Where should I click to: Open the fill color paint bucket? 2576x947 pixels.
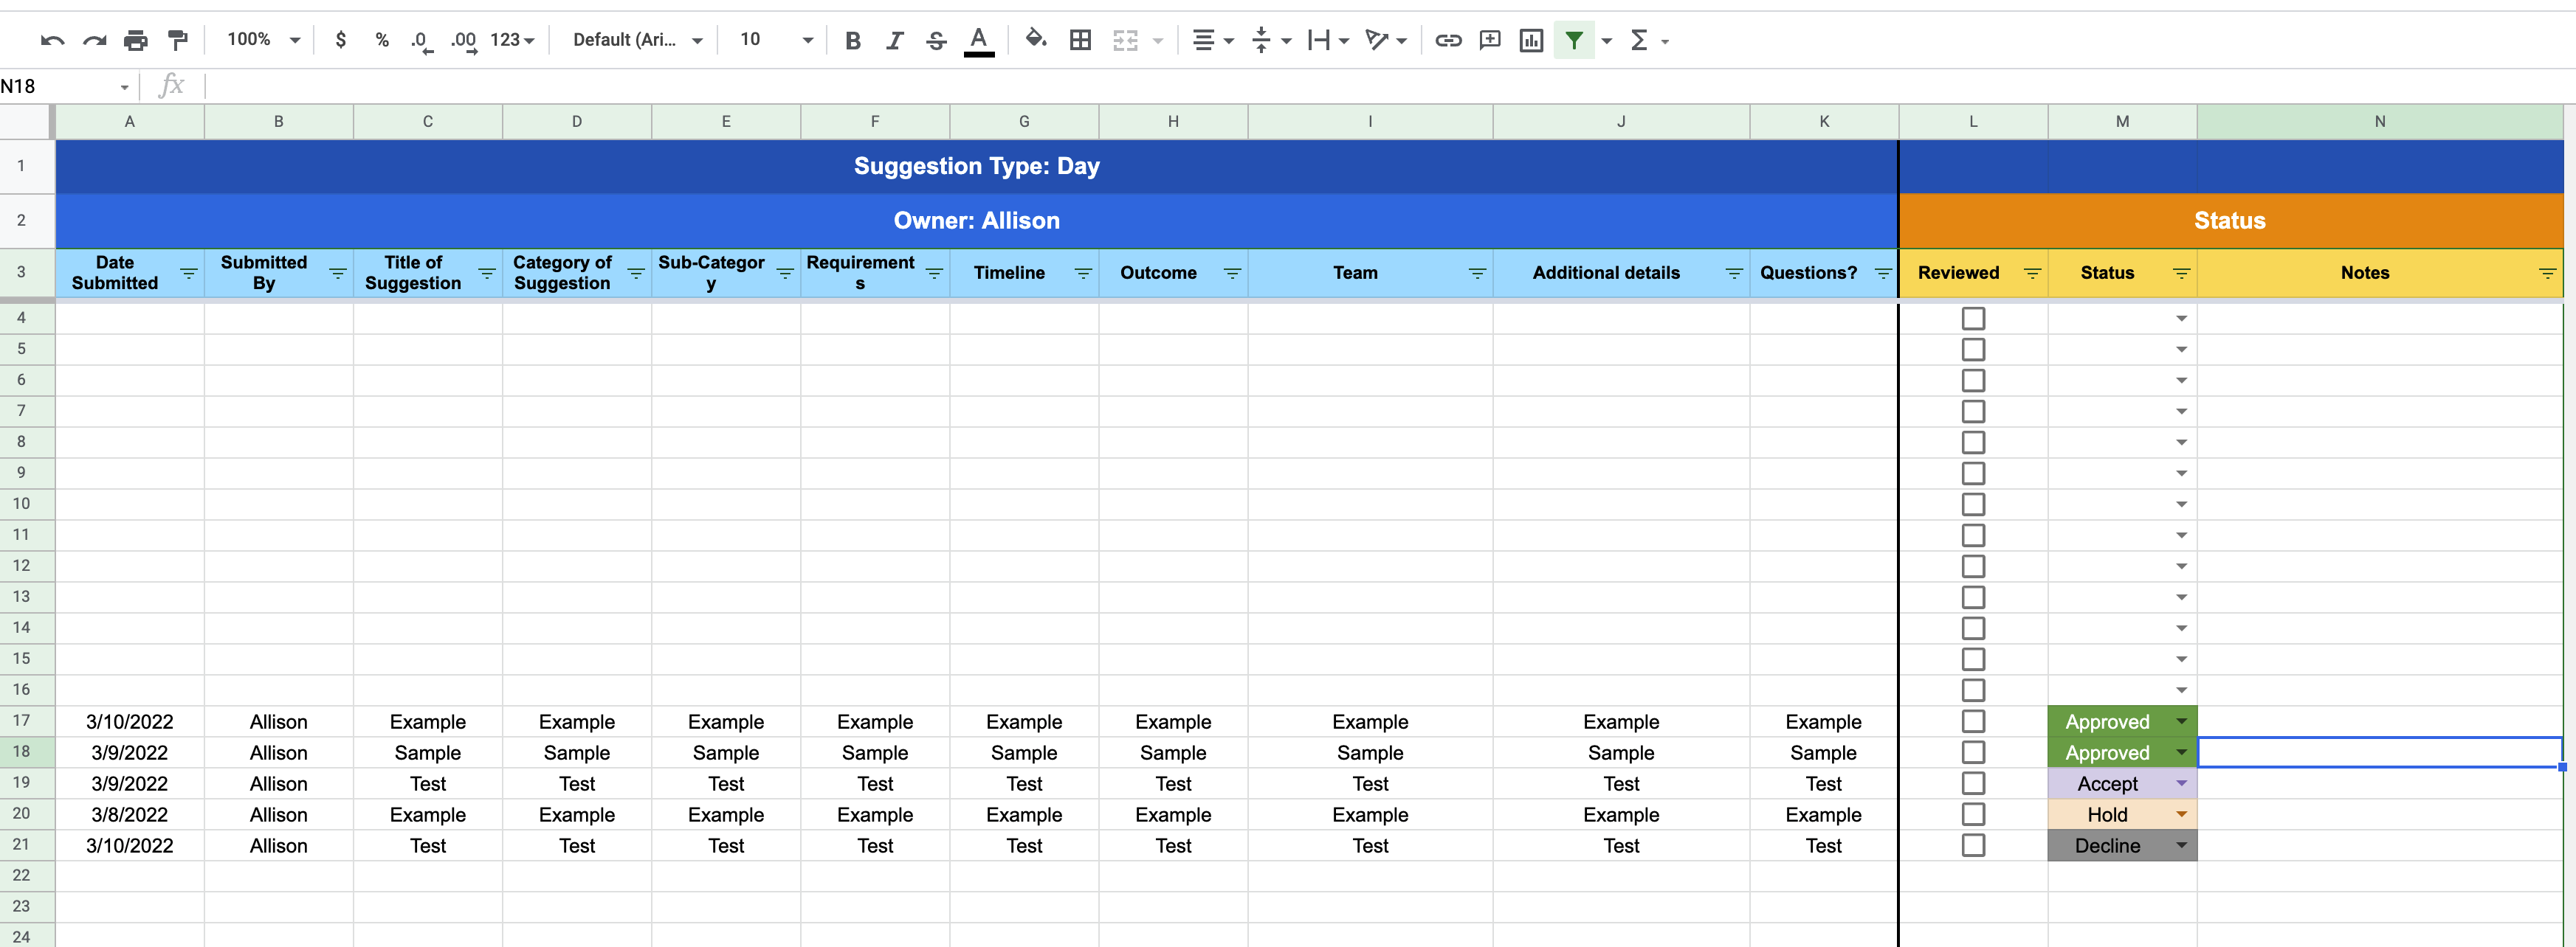(x=1036, y=40)
